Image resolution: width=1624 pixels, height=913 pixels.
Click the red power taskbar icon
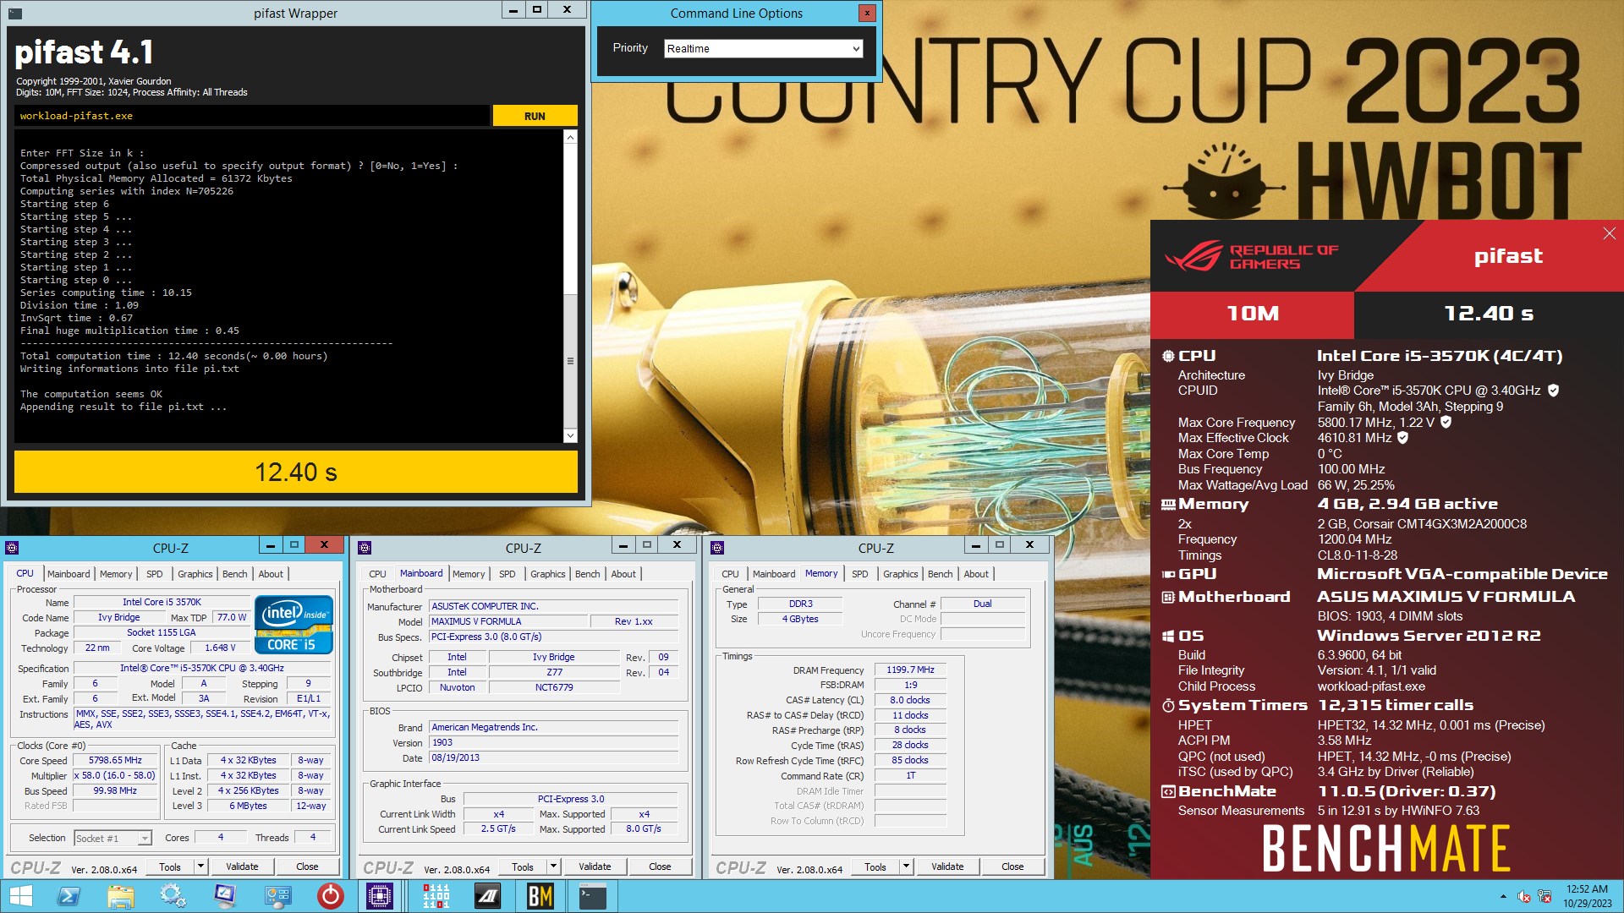click(x=330, y=896)
